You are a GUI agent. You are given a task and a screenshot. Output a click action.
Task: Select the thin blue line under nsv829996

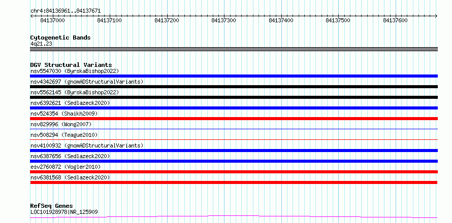234,129
